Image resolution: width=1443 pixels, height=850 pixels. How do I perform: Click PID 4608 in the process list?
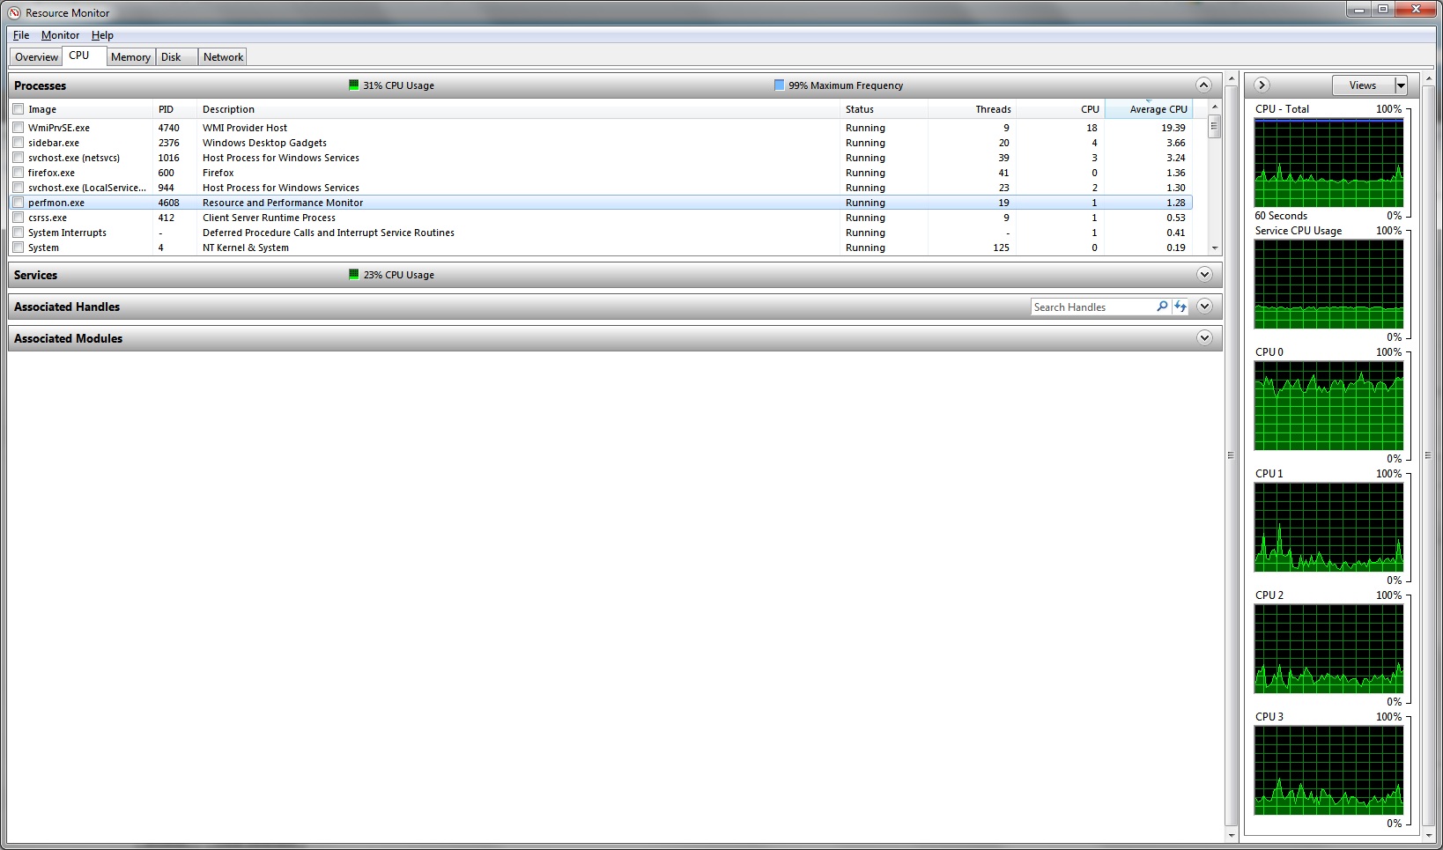click(168, 203)
